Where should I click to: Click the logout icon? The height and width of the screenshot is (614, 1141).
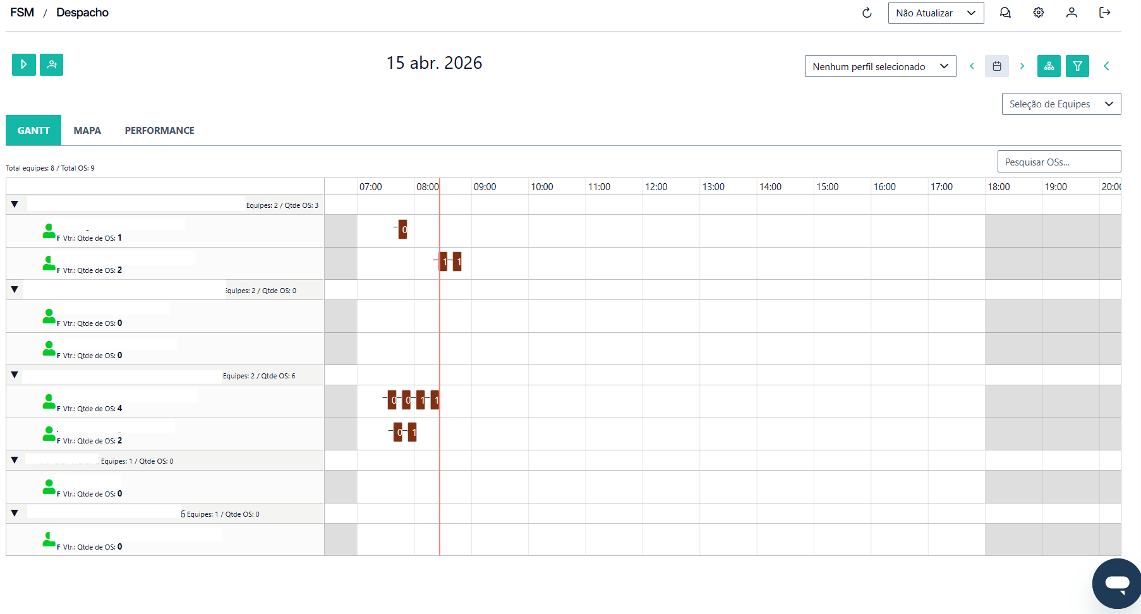point(1105,13)
